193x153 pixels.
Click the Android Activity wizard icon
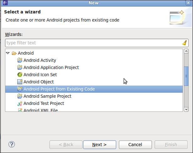20,60
